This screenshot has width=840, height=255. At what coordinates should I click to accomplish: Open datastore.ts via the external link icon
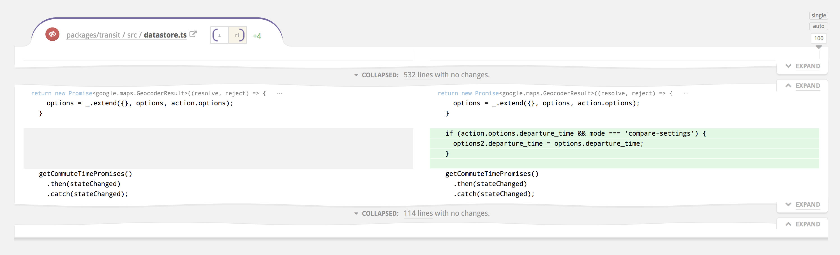tap(193, 34)
